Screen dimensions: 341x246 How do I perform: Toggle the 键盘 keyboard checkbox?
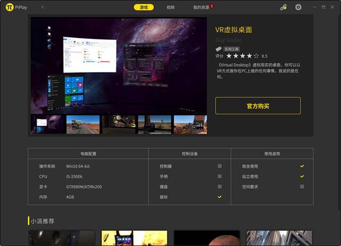pyautogui.click(x=220, y=187)
